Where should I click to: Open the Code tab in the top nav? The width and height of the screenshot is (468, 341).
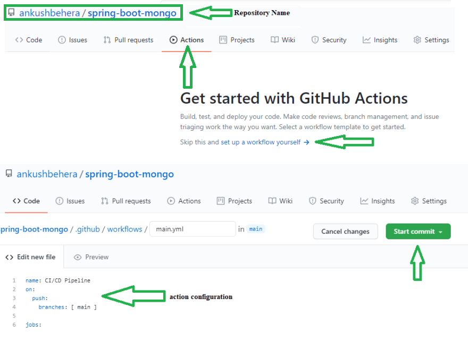pyautogui.click(x=29, y=40)
